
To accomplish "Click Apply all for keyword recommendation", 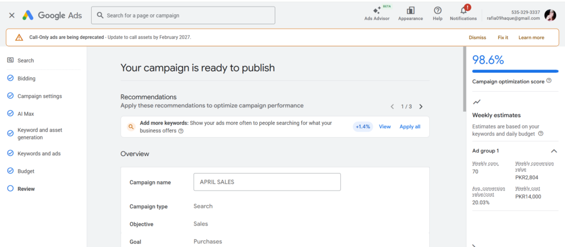I will (410, 127).
